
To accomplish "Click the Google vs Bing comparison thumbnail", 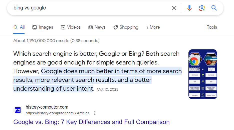I will [203, 74].
